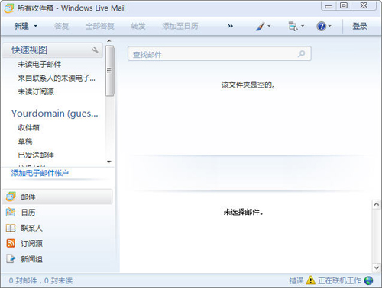Click the Feeds (订阅源) RSS icon
382x288 pixels.
[x=11, y=243]
